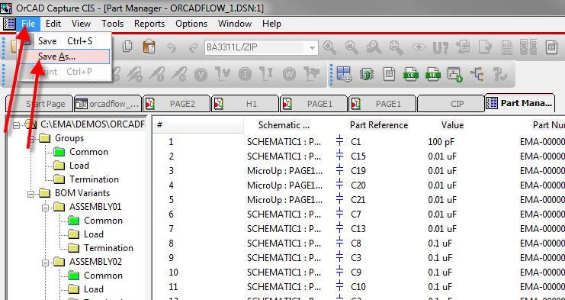Click the chip with green arrow icon

coord(367,74)
